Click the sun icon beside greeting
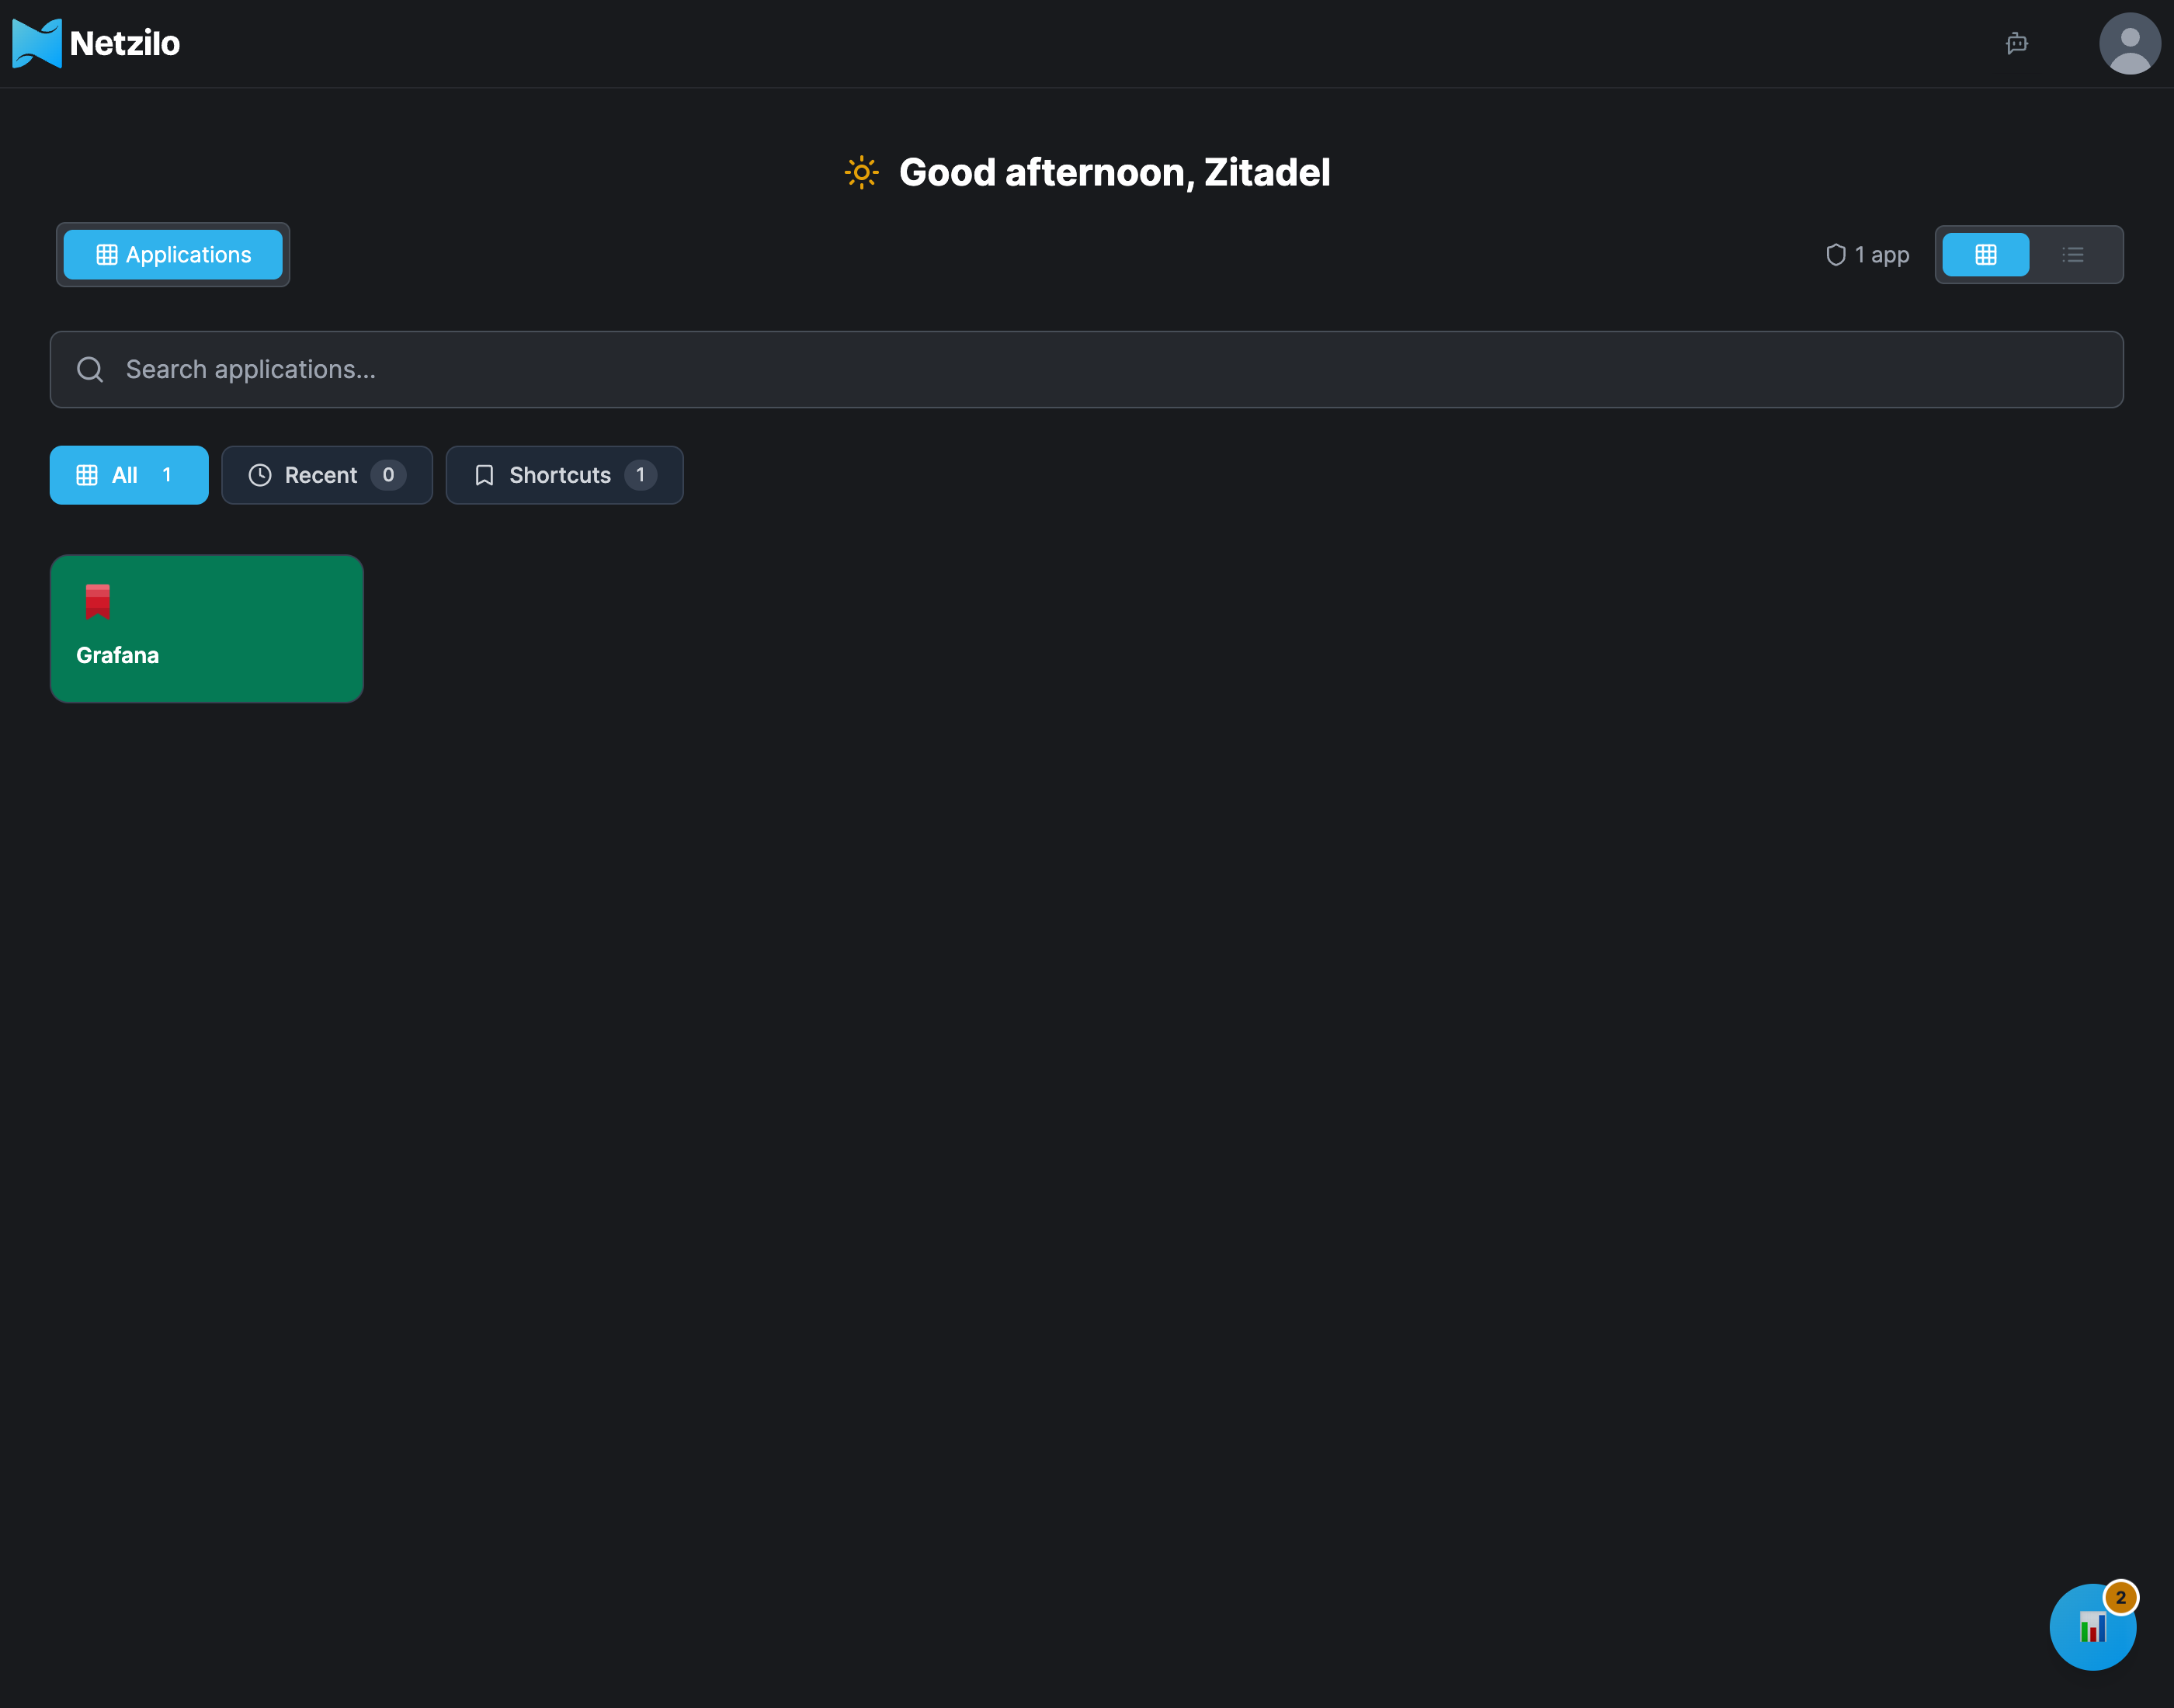The height and width of the screenshot is (1708, 2174). coord(862,172)
